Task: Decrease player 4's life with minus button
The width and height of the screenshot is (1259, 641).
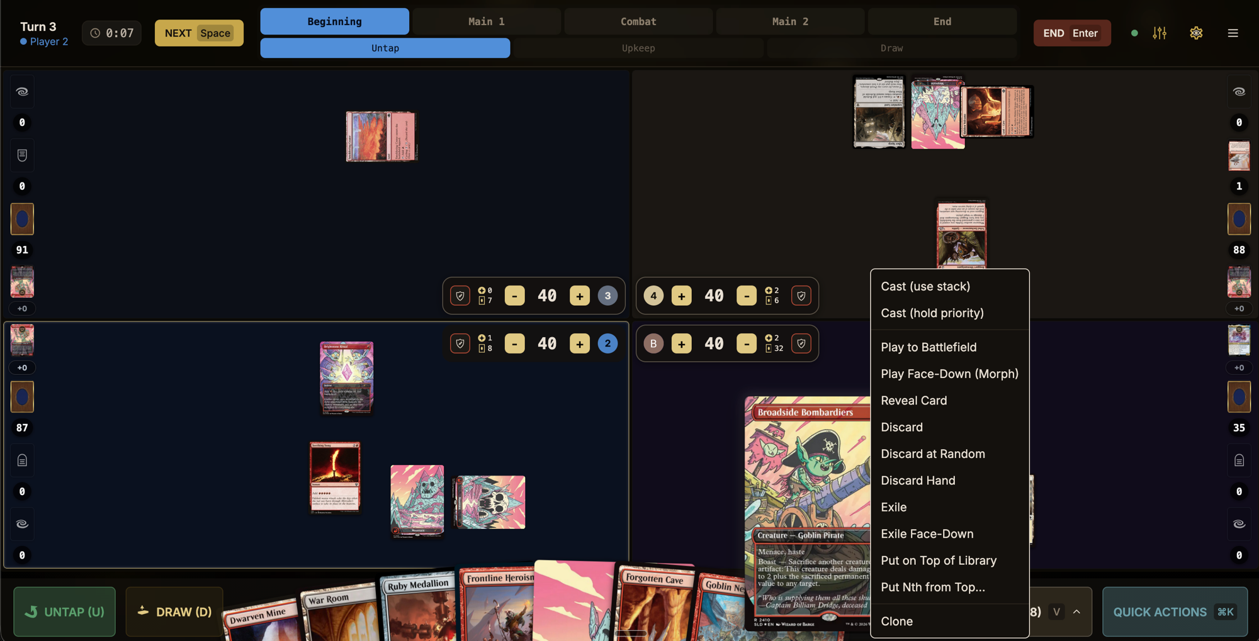Action: tap(747, 296)
